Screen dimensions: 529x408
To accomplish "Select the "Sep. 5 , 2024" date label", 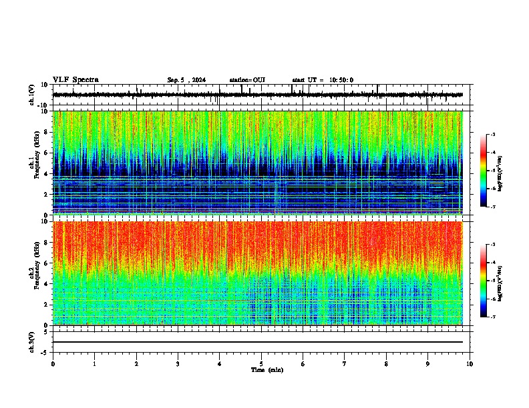I will (x=186, y=80).
